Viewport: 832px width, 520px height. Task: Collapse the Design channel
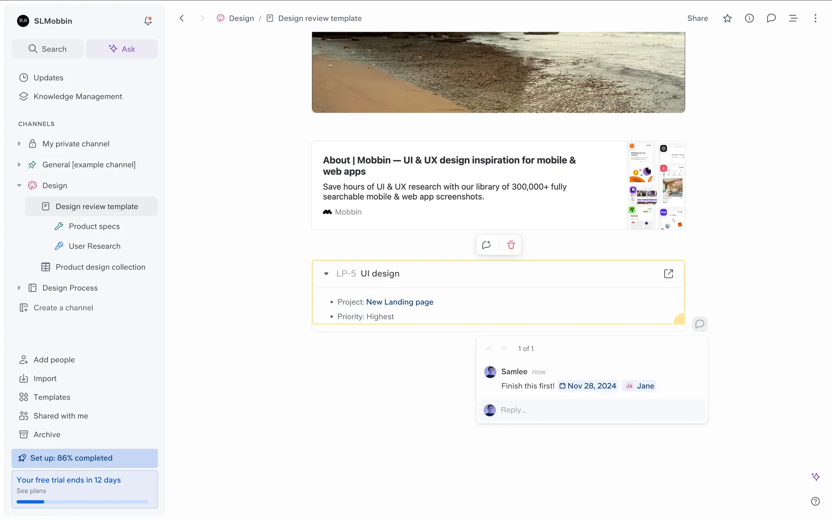click(19, 185)
